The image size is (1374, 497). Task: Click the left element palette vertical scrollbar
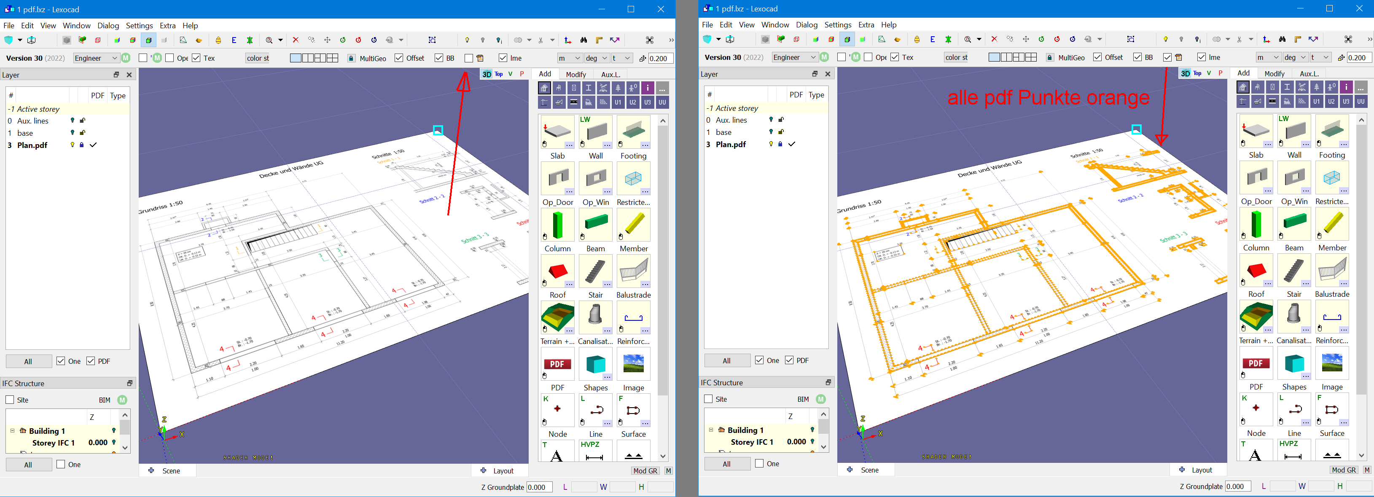[662, 288]
